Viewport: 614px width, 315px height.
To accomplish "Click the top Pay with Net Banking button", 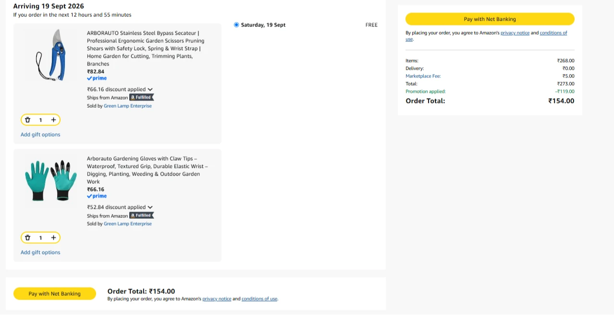I will [x=490, y=19].
